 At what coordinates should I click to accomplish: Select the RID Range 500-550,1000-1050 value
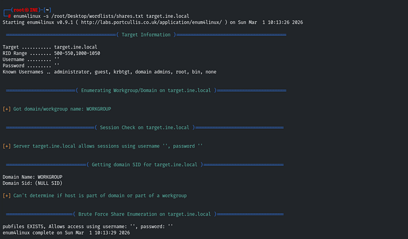[x=77, y=54]
